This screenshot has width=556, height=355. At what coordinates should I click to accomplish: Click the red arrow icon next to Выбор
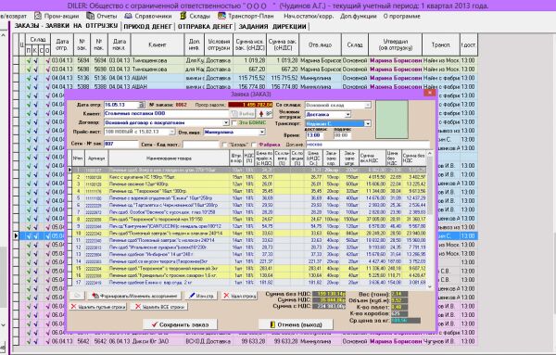[261, 113]
